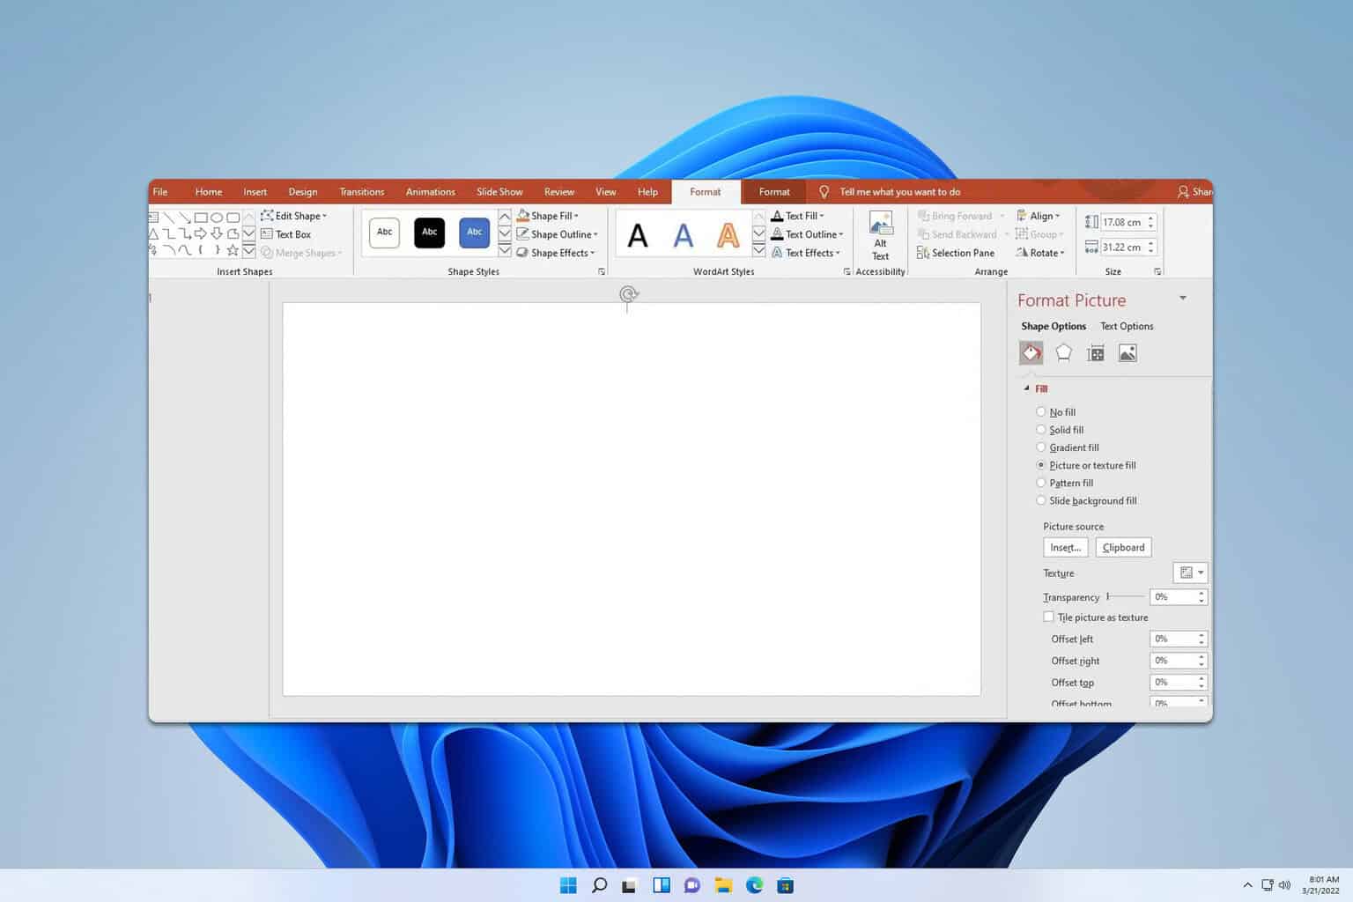Launch Microsoft Edge from taskbar
The image size is (1353, 902).
754,885
